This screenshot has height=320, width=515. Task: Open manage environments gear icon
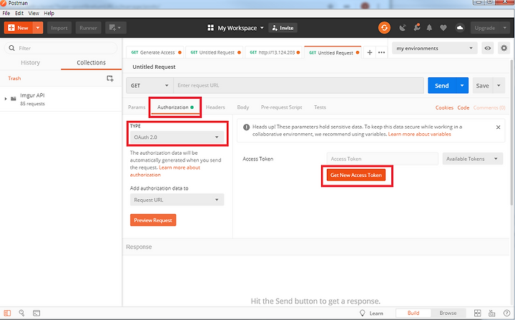(x=504, y=49)
